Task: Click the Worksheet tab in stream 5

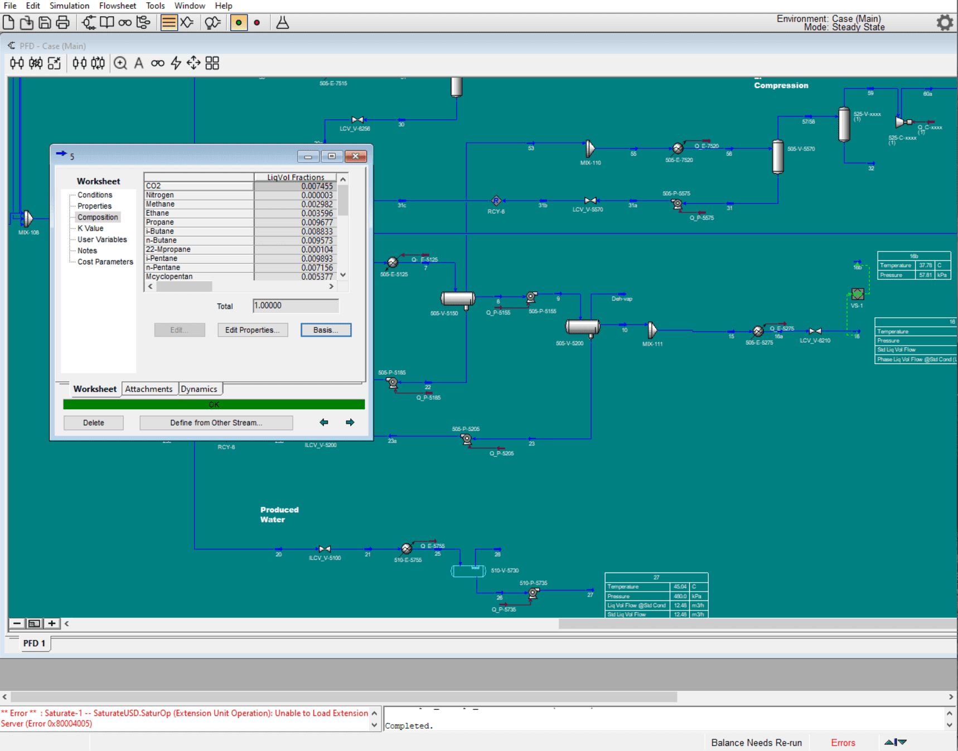Action: (x=95, y=389)
